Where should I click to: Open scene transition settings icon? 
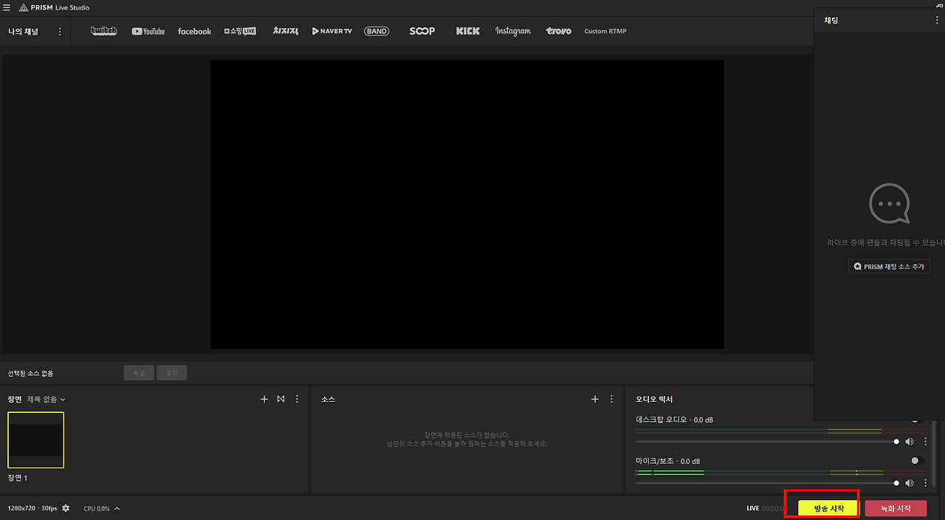(x=281, y=399)
